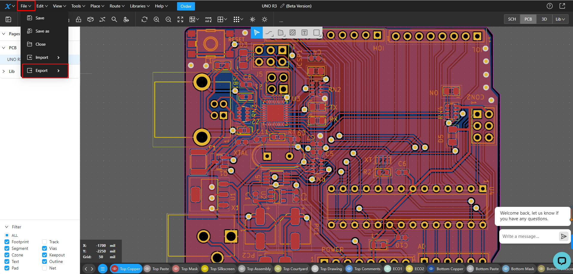Switch to the SCH view
The image size is (573, 274).
(512, 19)
